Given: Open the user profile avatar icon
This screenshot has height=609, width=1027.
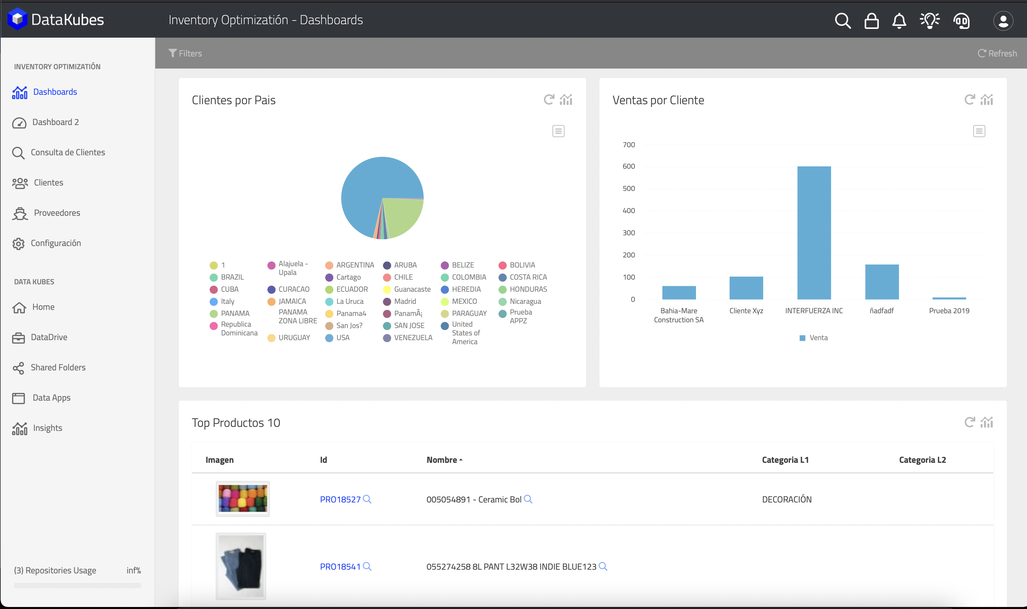Looking at the screenshot, I should click(1003, 21).
